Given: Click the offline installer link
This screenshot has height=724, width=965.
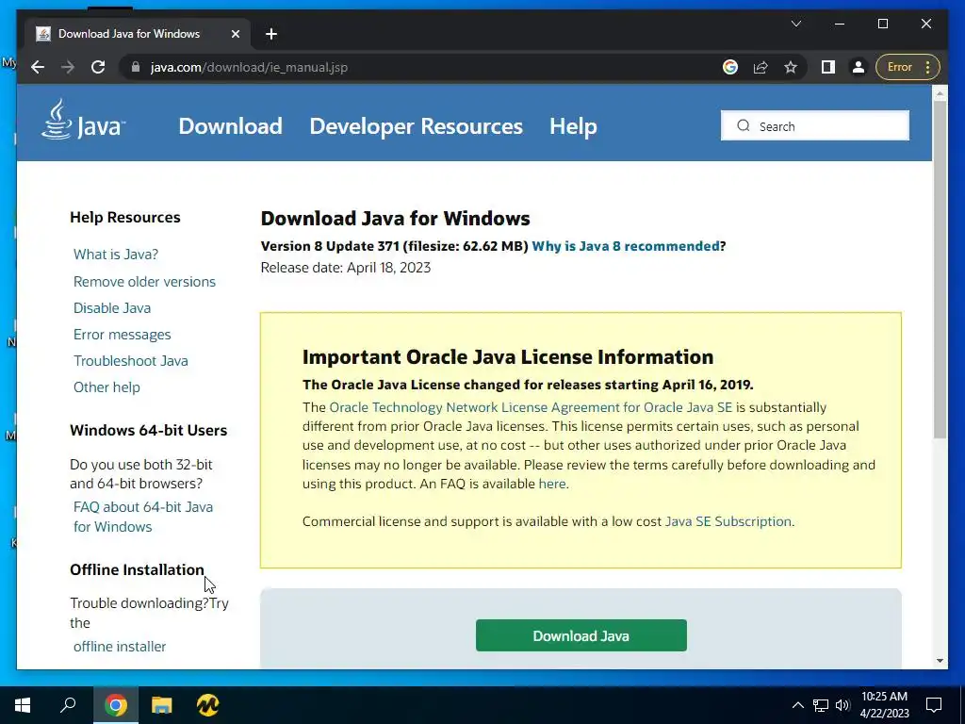Looking at the screenshot, I should click(x=120, y=647).
